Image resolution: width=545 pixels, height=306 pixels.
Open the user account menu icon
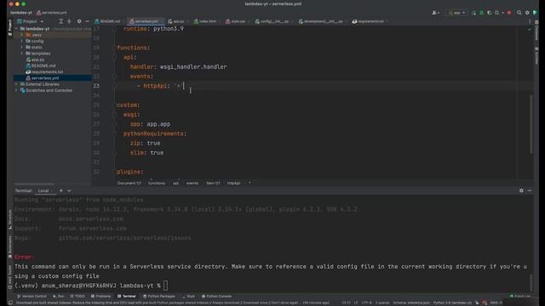(435, 13)
